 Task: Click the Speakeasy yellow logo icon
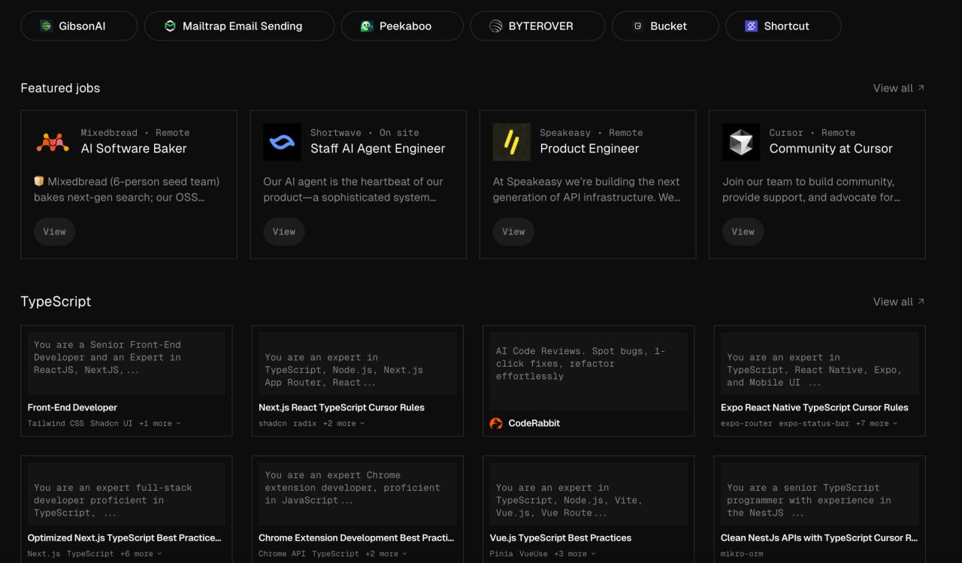pos(511,142)
